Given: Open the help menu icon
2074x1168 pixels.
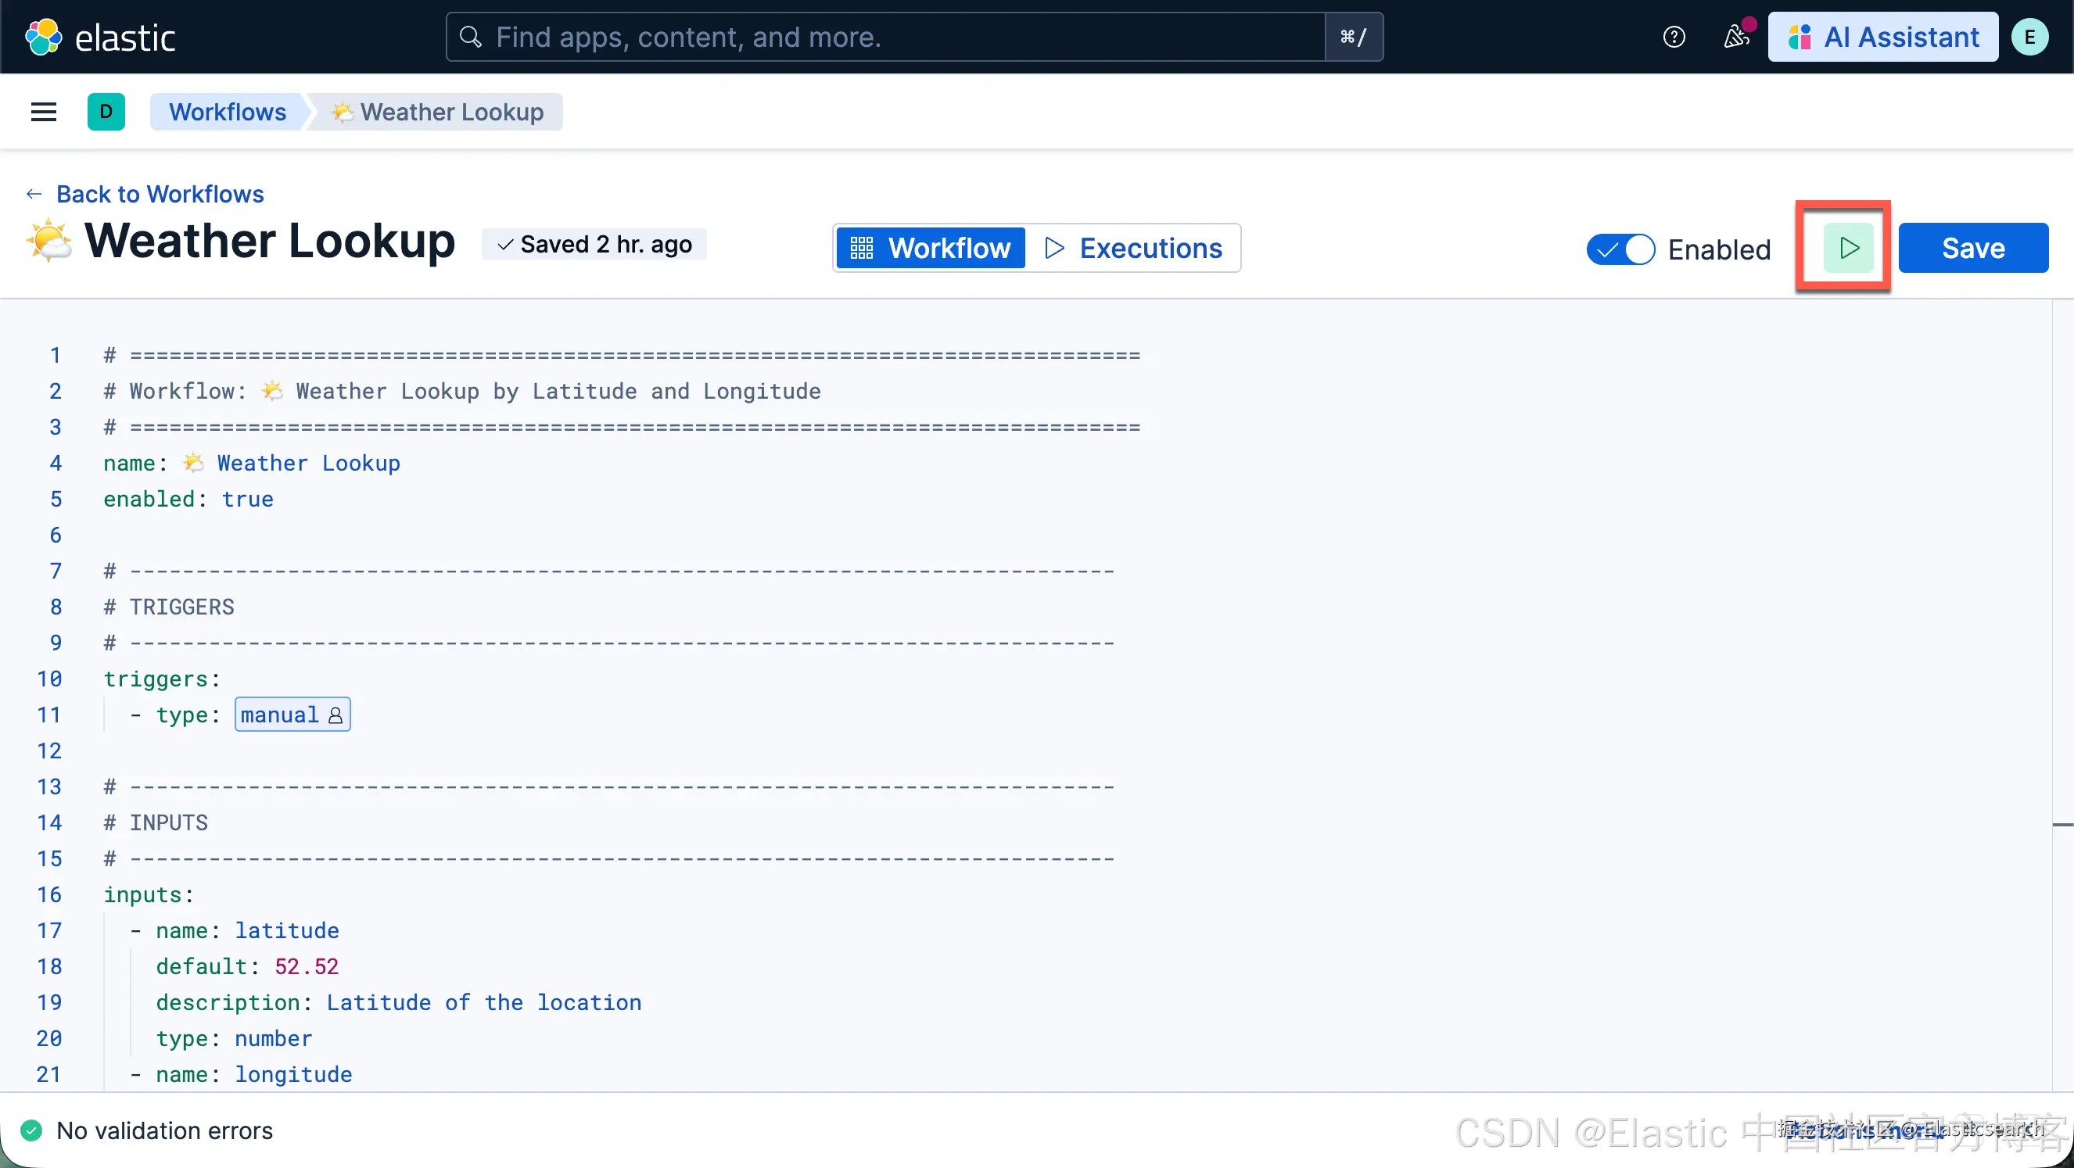Looking at the screenshot, I should tap(1674, 37).
